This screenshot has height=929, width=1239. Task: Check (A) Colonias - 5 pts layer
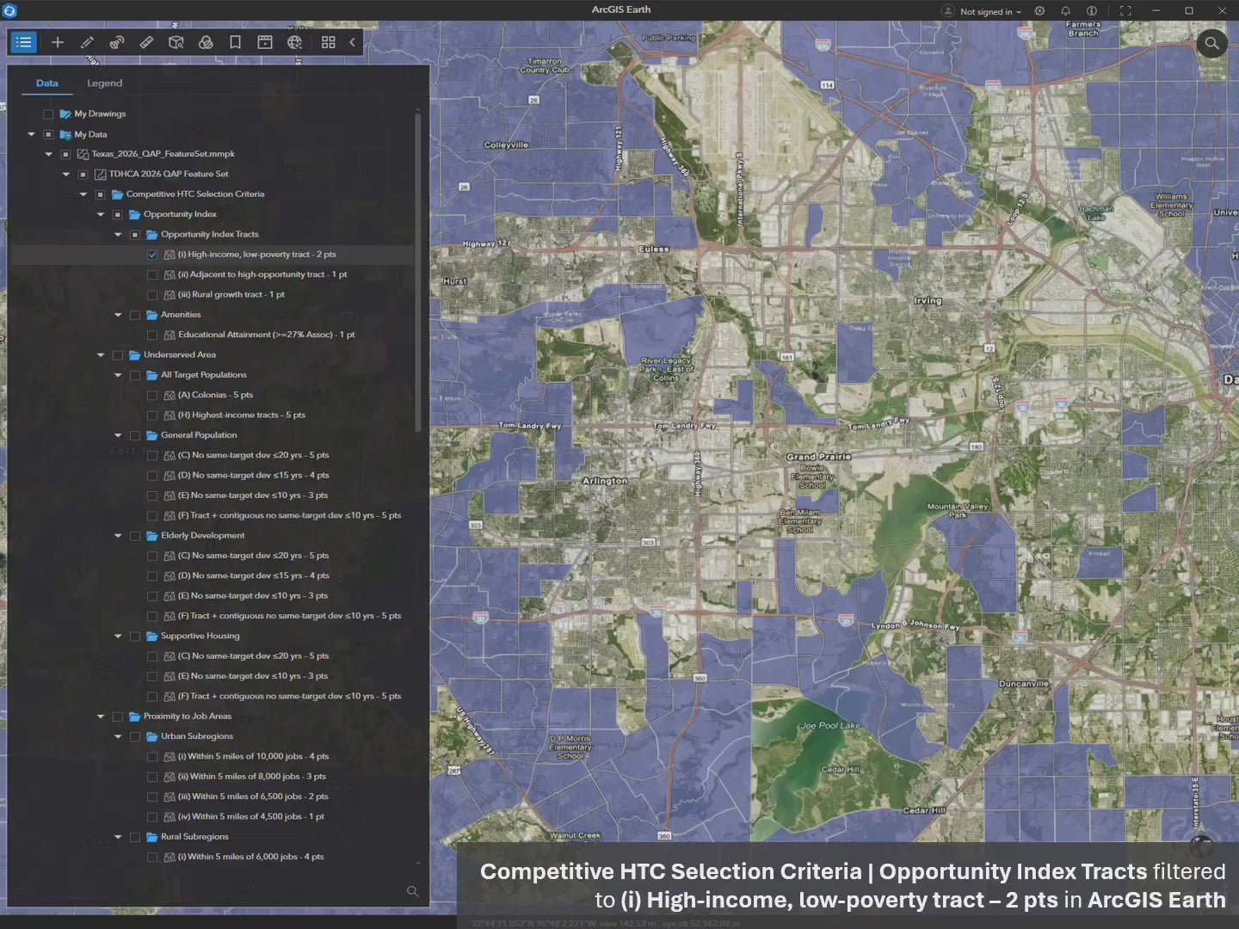152,395
